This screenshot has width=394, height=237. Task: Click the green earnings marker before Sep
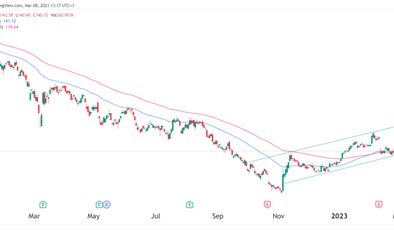tap(190, 205)
